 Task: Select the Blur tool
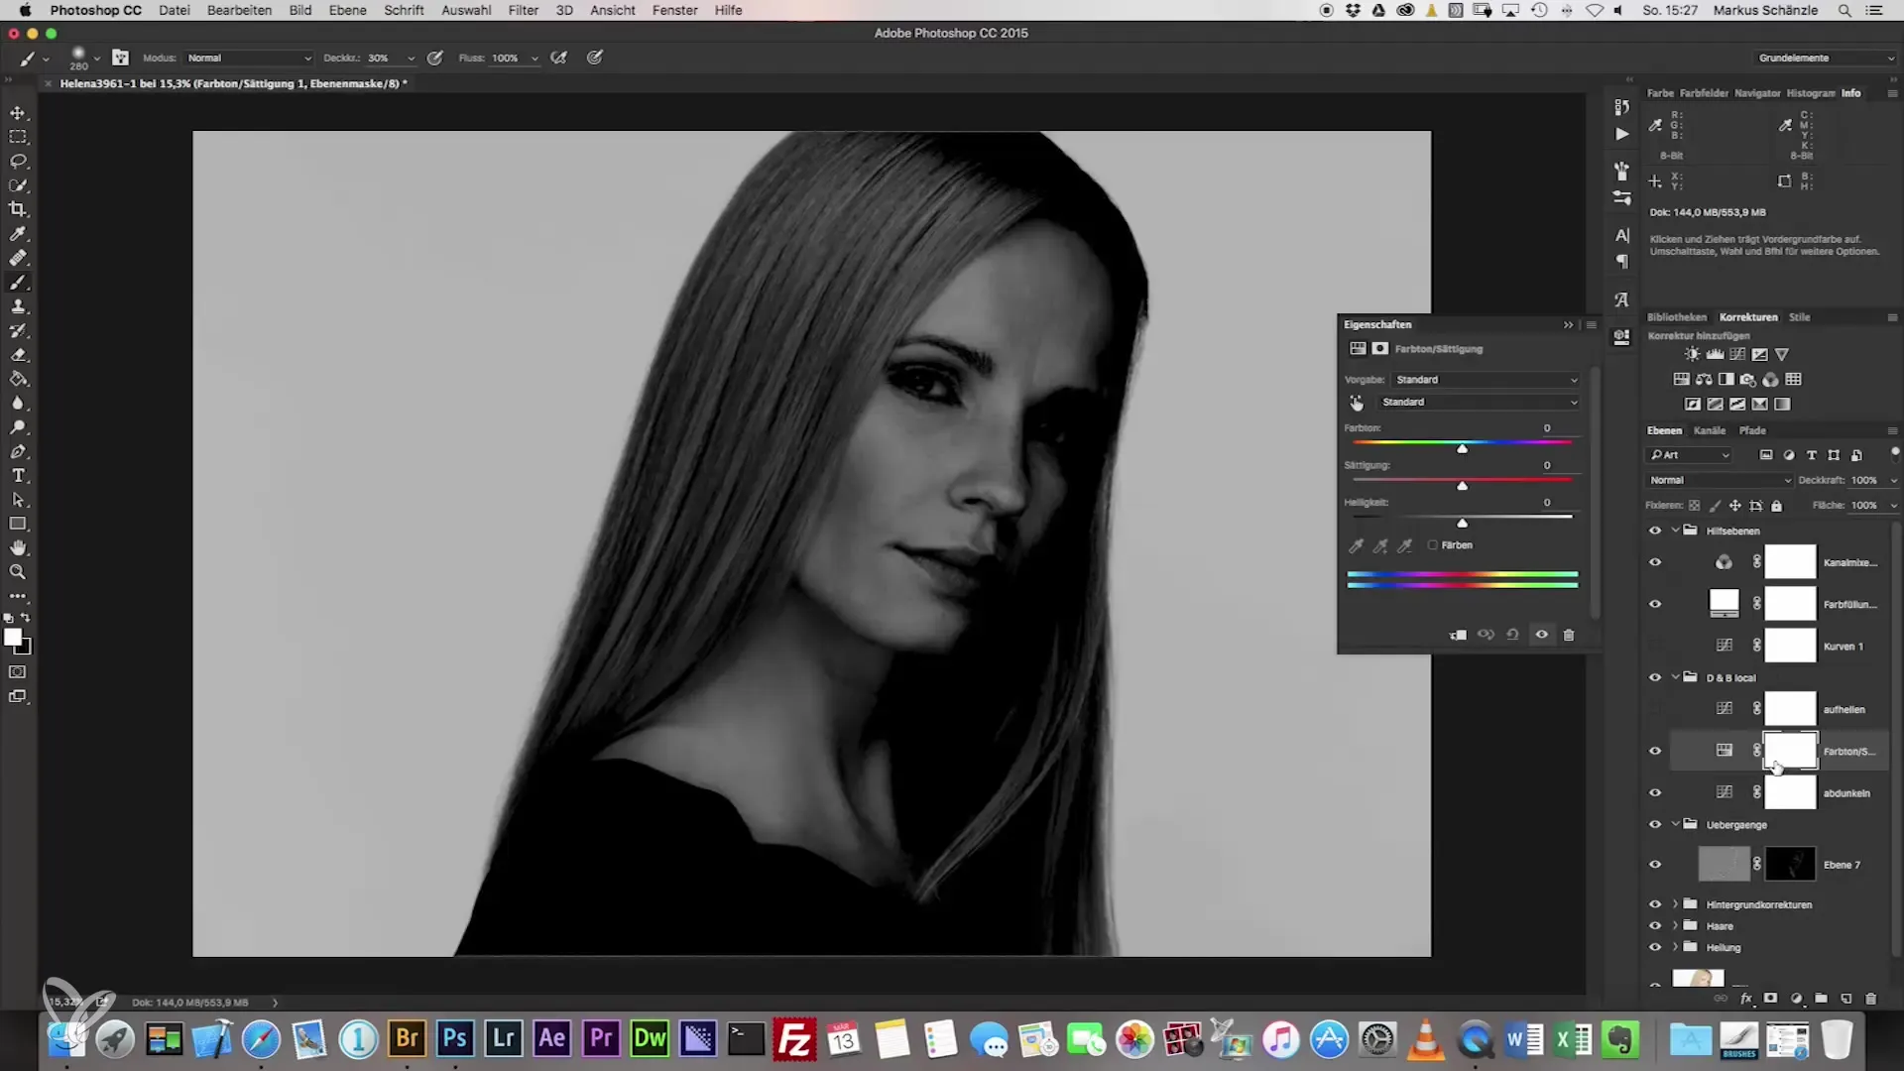(x=18, y=404)
